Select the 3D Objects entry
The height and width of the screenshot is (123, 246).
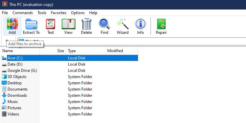(x=17, y=77)
